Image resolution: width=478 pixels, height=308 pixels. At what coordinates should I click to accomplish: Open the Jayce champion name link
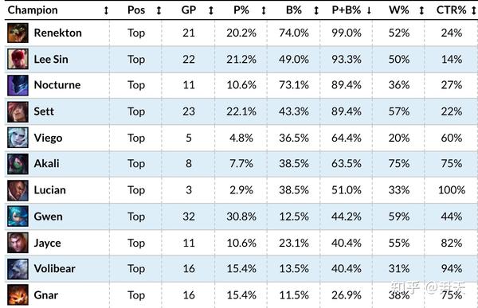[x=47, y=243]
